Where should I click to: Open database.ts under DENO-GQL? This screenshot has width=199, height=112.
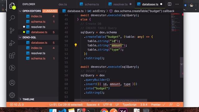[38, 43]
